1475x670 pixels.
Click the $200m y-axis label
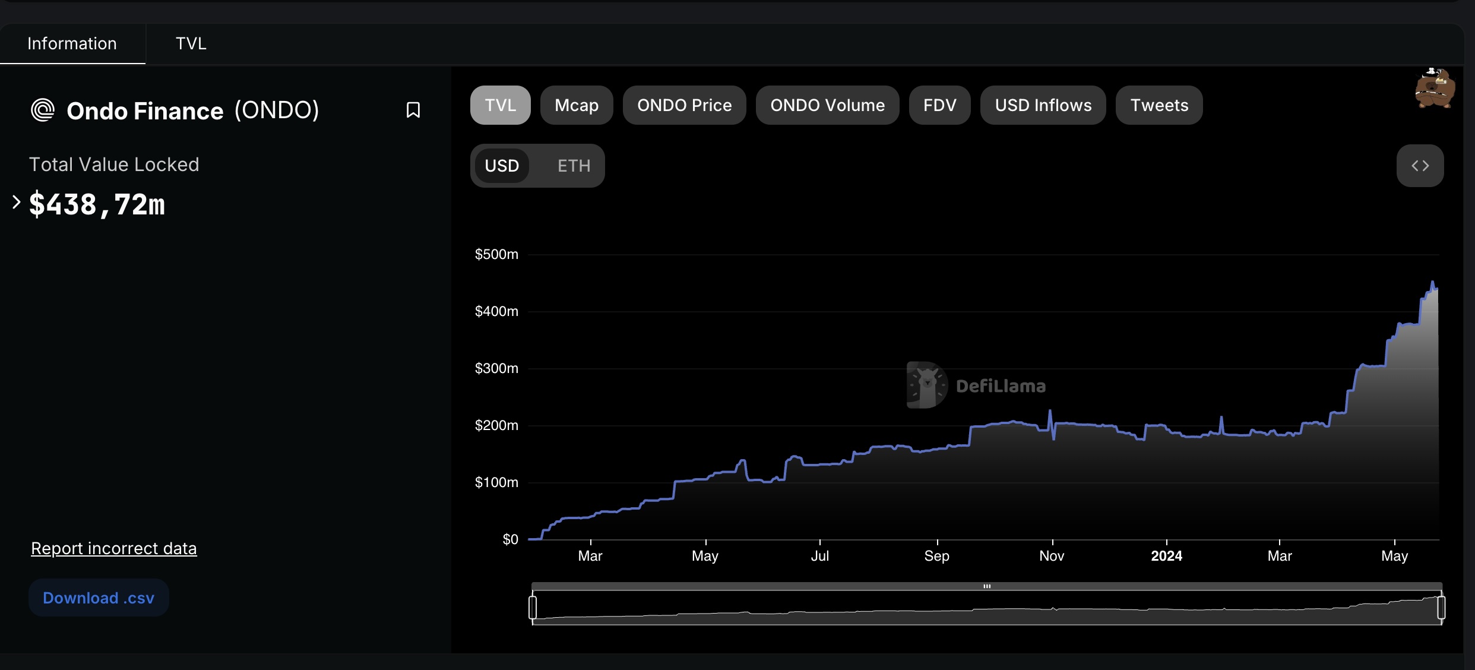pyautogui.click(x=496, y=425)
